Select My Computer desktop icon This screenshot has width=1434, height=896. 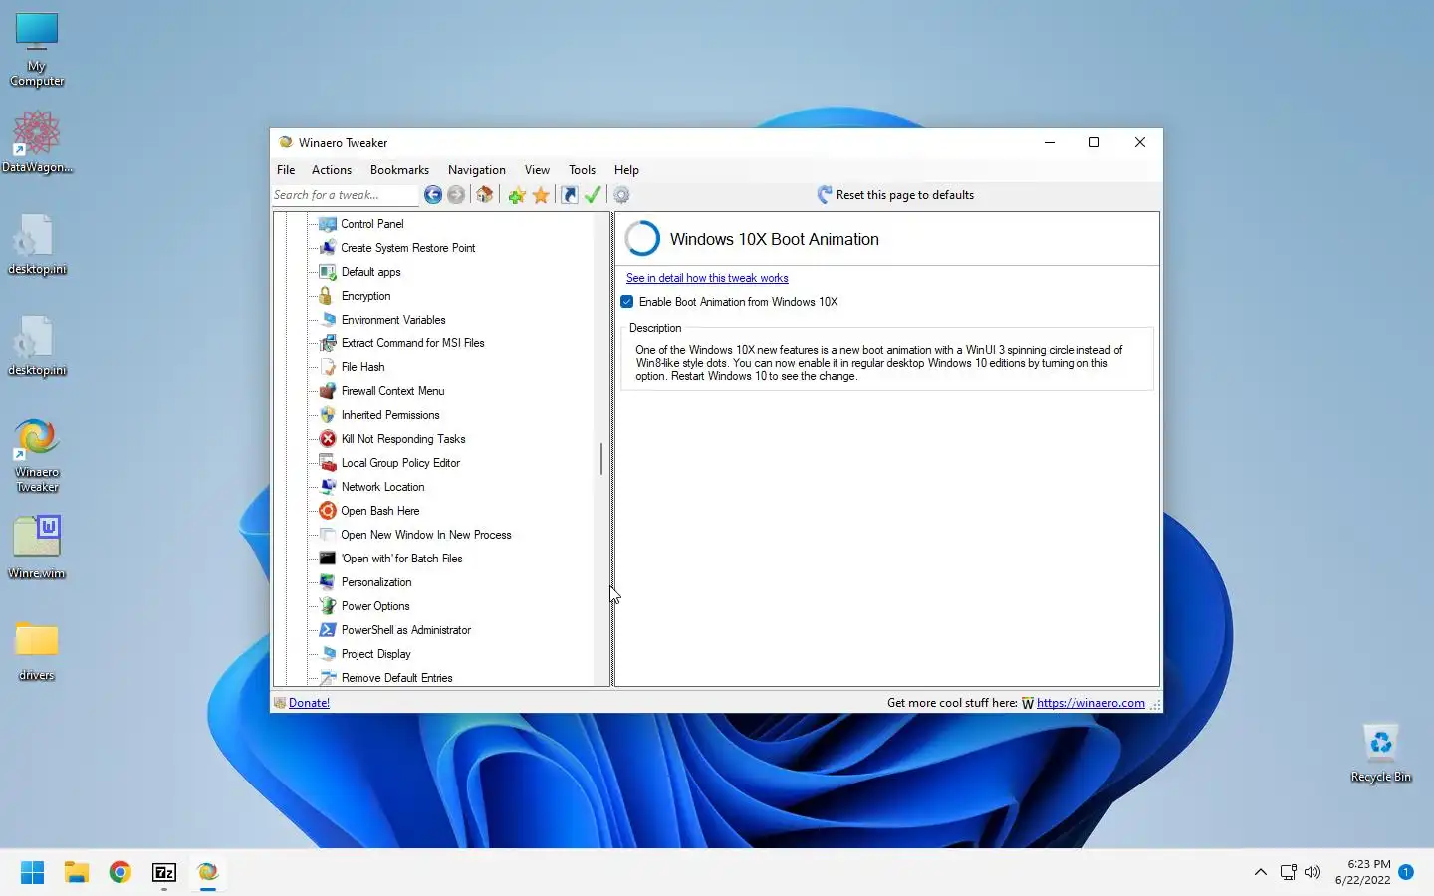click(x=37, y=50)
